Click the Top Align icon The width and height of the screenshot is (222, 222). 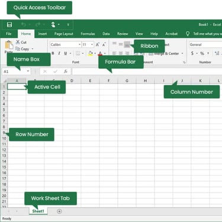114,44
